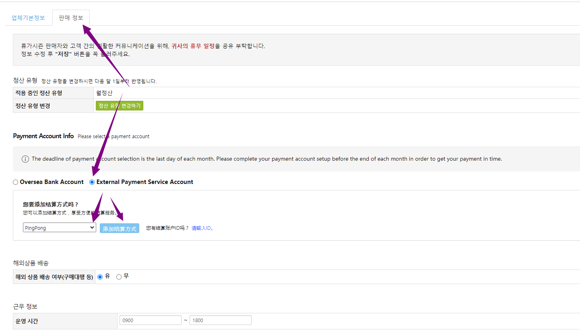Open the 판매 정보 tab

(x=71, y=18)
